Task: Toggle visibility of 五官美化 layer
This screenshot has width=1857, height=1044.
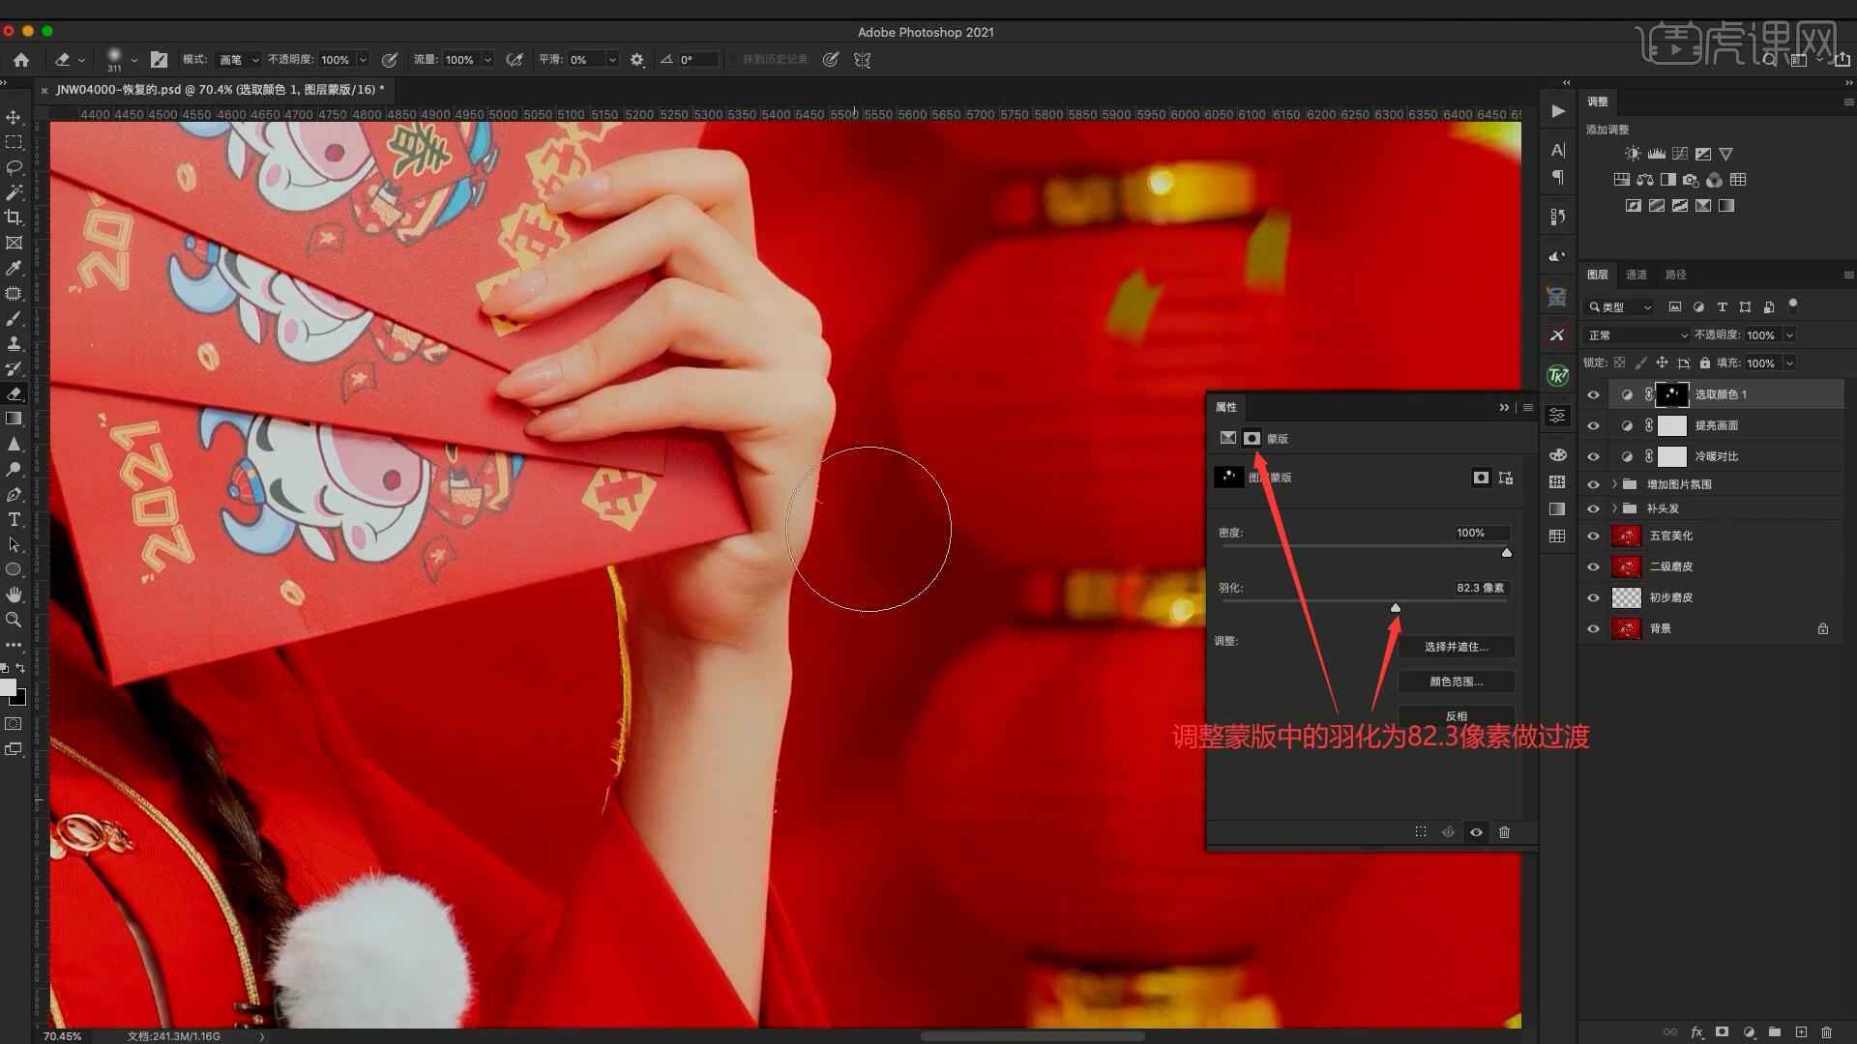Action: [x=1593, y=536]
